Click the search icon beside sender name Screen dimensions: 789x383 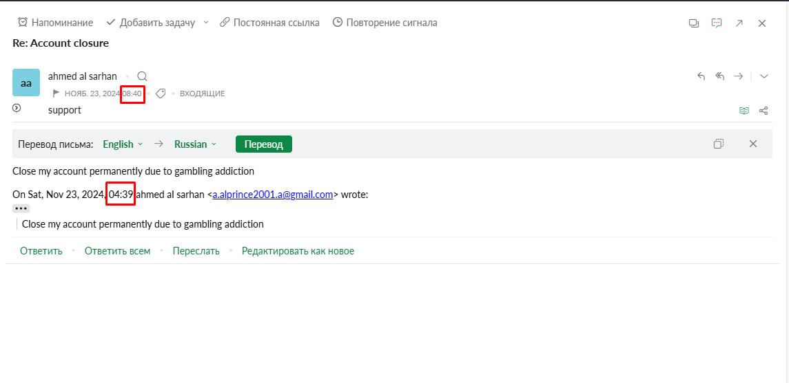[142, 76]
